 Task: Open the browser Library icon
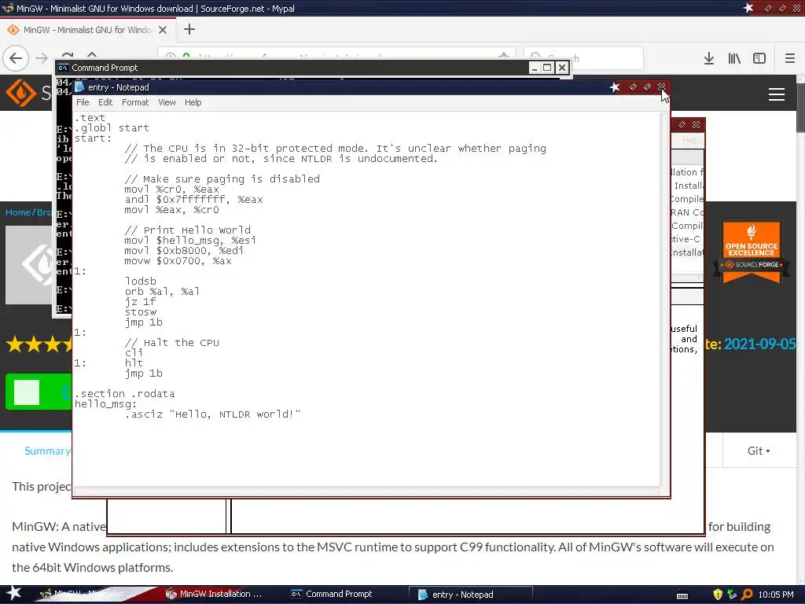[x=734, y=58]
